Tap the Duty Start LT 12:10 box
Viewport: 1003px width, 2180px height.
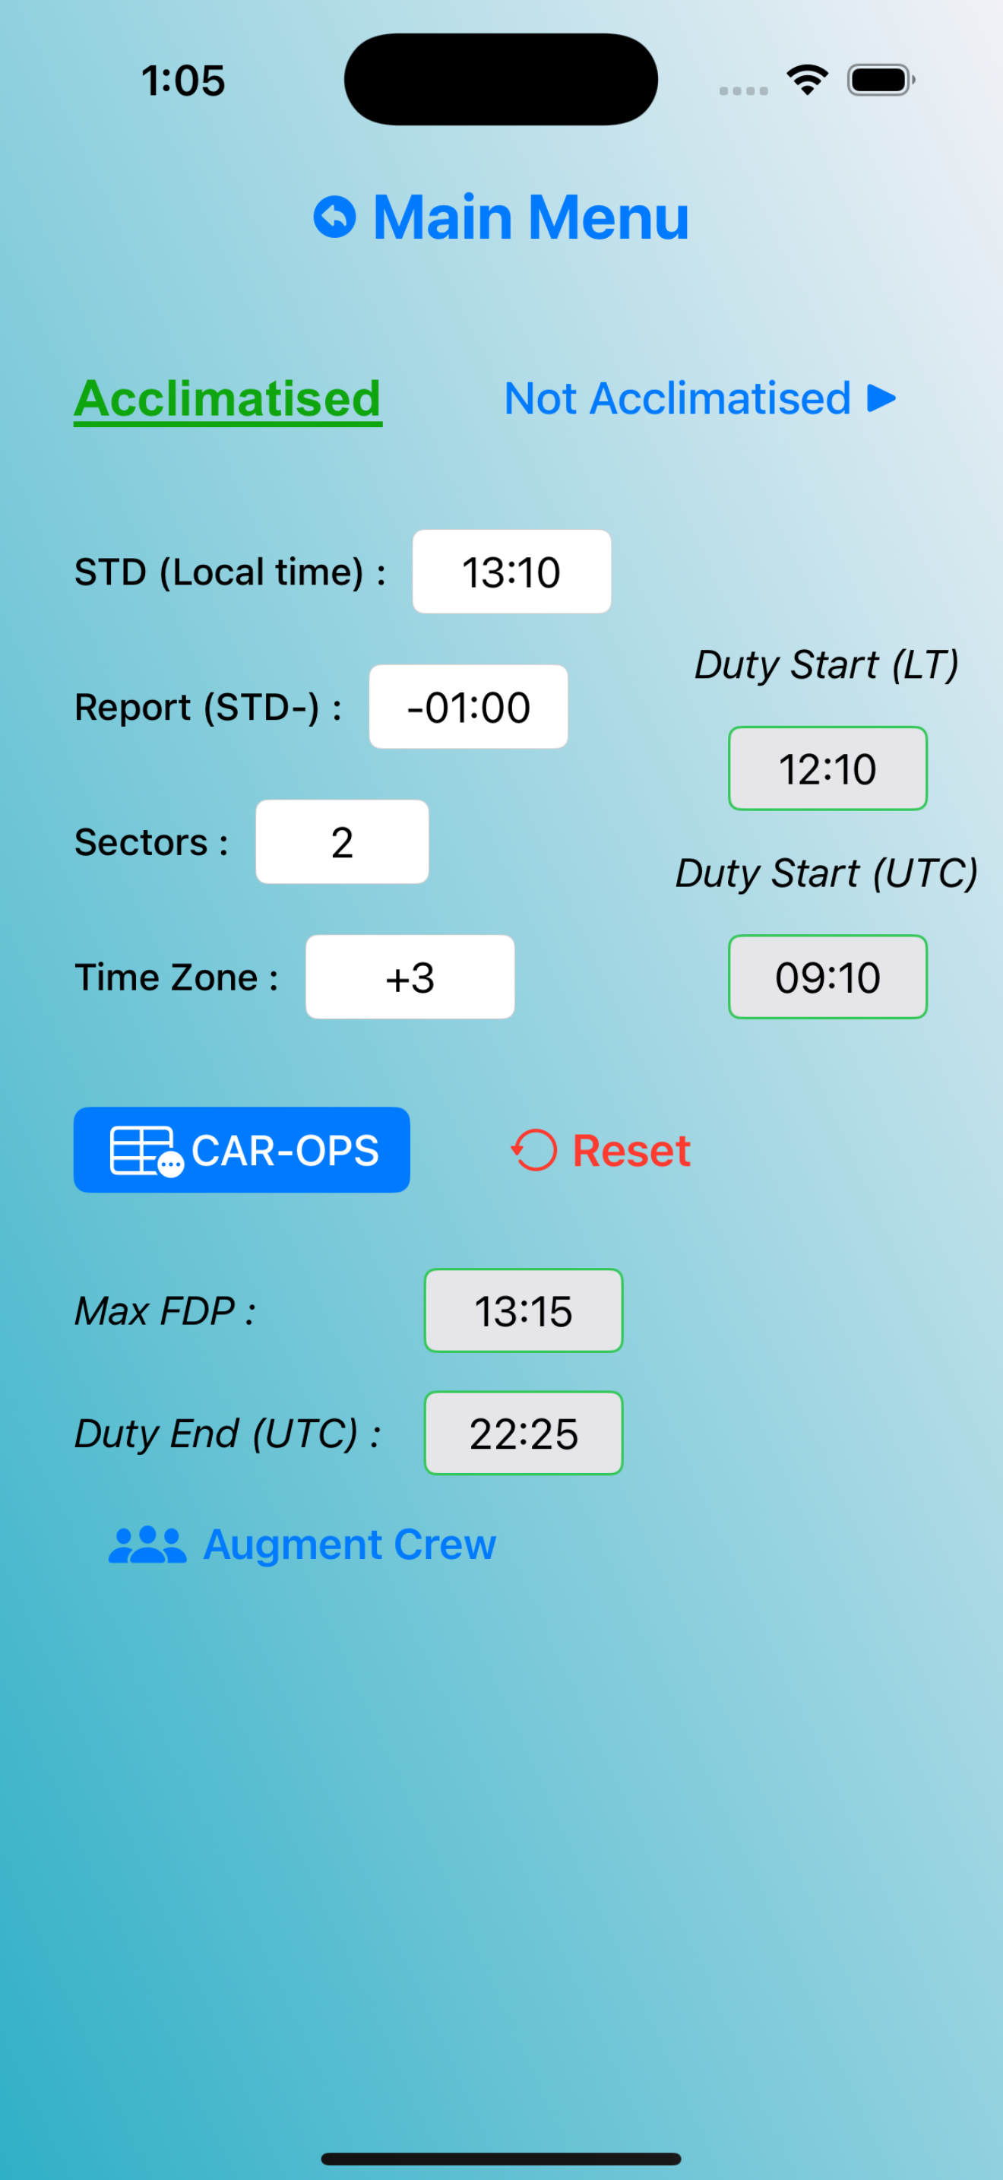(828, 768)
